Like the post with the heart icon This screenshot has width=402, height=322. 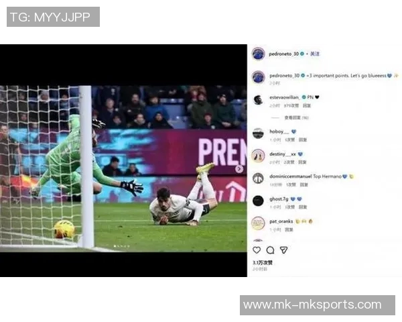click(x=257, y=250)
